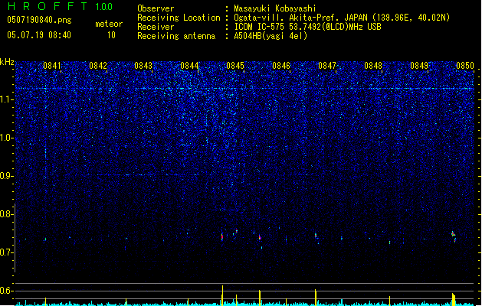
Task: Click the 0.6 kHz axis label
Action: (6, 291)
